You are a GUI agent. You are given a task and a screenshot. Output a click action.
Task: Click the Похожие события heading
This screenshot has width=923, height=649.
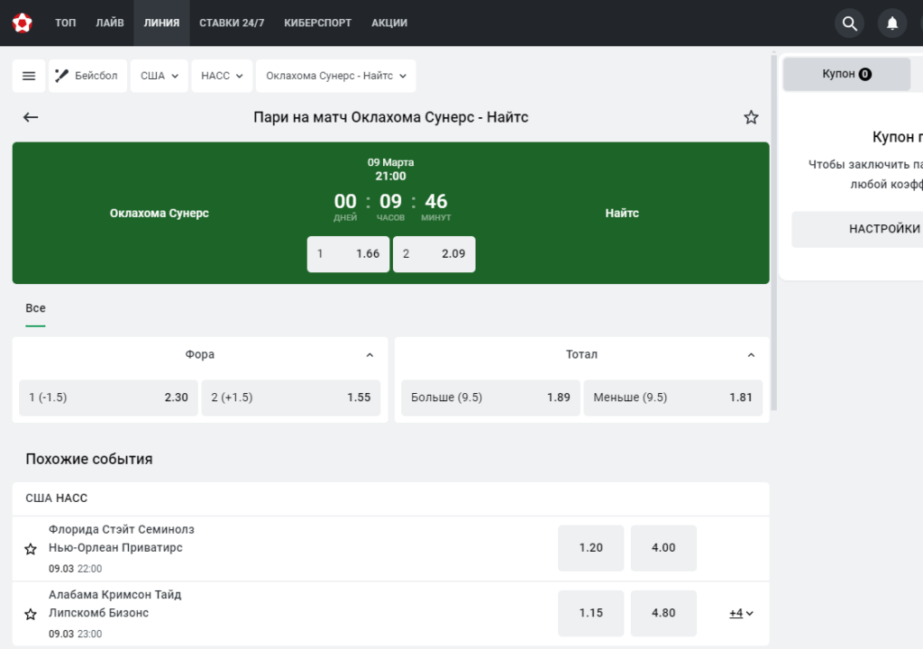tap(89, 460)
